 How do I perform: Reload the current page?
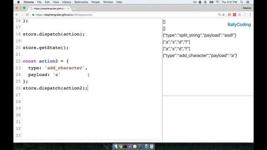(x=27, y=15)
